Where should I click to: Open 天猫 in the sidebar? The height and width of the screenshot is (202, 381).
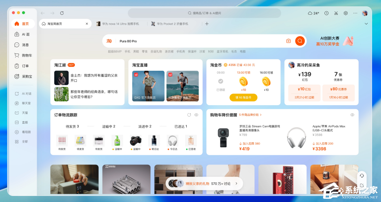point(22,113)
